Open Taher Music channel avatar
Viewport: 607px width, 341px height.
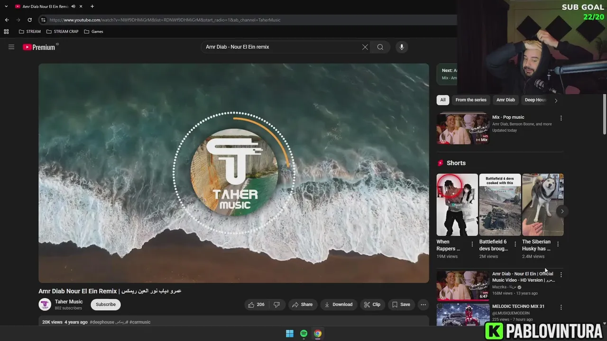(x=45, y=305)
